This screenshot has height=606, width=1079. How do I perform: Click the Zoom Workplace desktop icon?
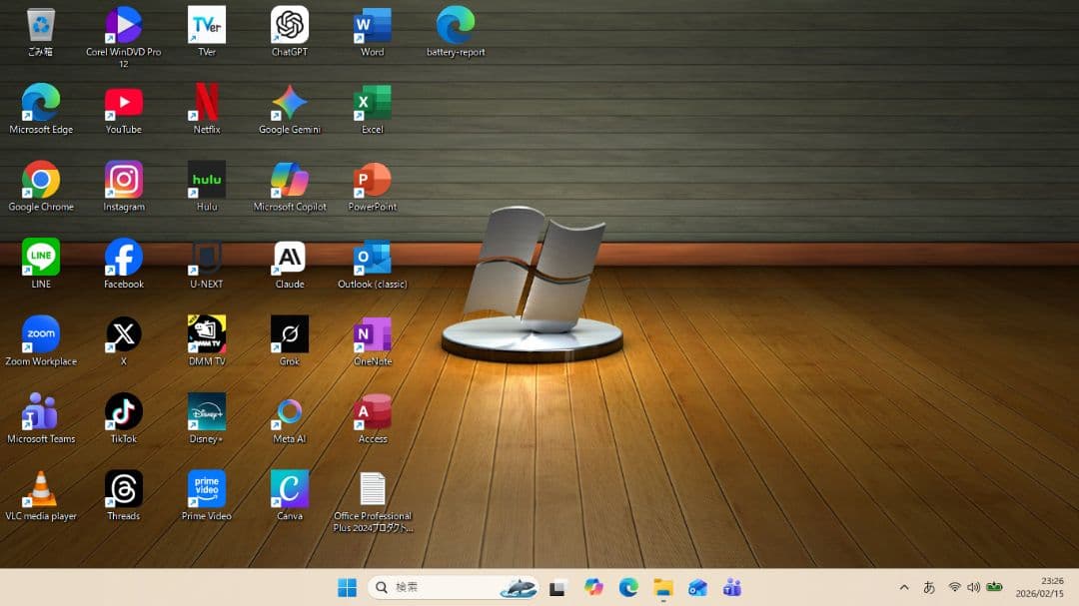pos(41,334)
